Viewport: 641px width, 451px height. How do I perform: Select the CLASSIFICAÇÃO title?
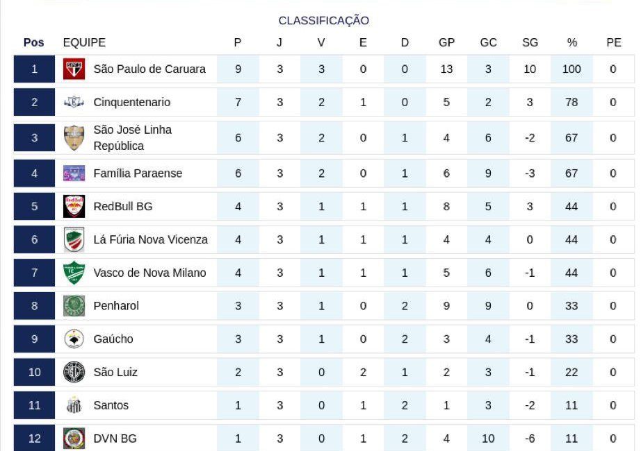(x=323, y=20)
